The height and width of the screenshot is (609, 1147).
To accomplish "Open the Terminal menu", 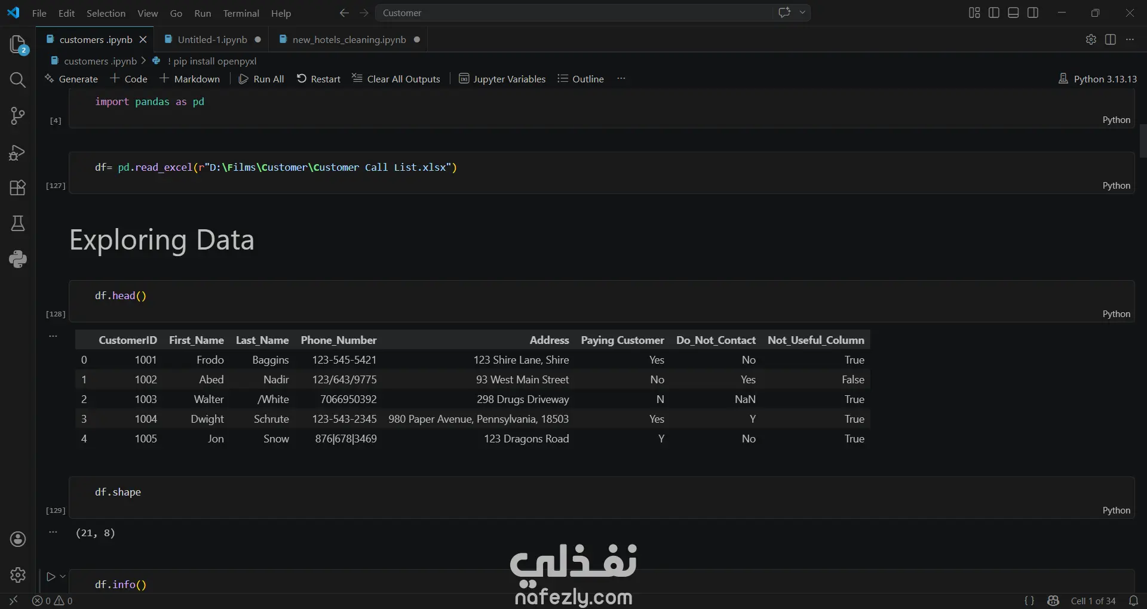I will click(x=241, y=13).
